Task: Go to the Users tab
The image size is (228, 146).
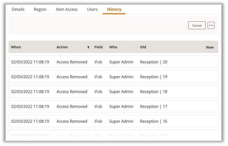Action: tap(92, 9)
